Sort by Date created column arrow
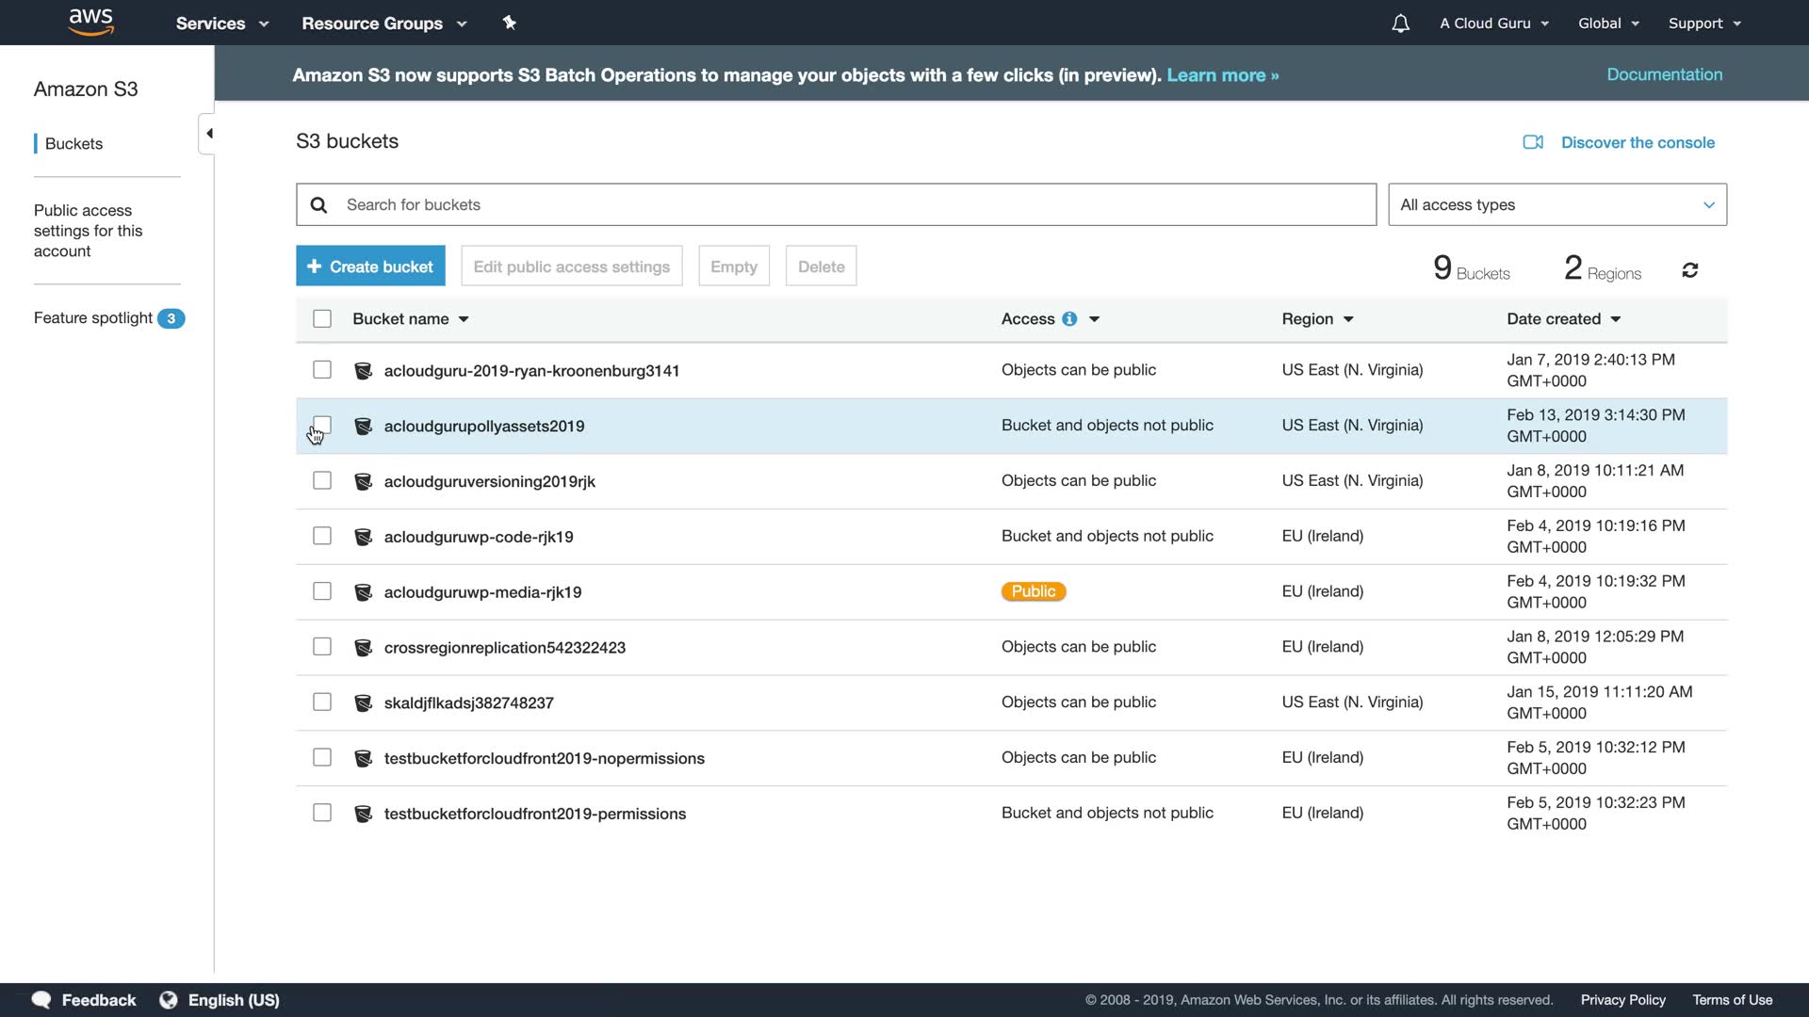 (x=1616, y=319)
